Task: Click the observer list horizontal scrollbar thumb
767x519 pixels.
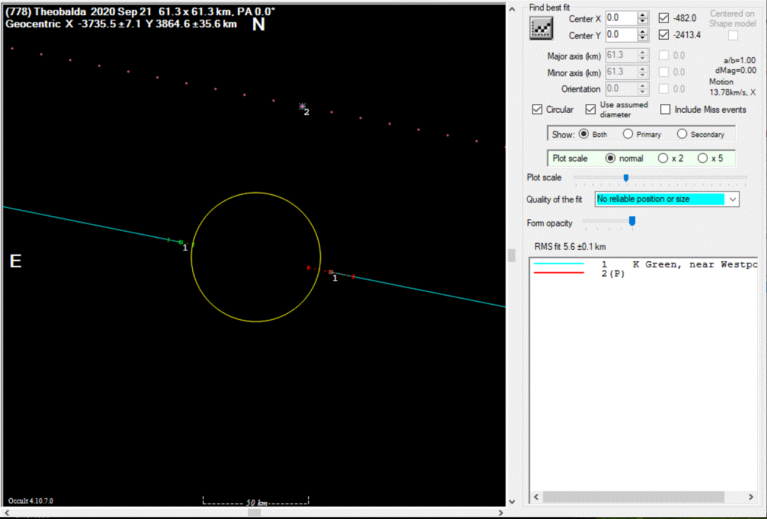Action: pos(633,498)
